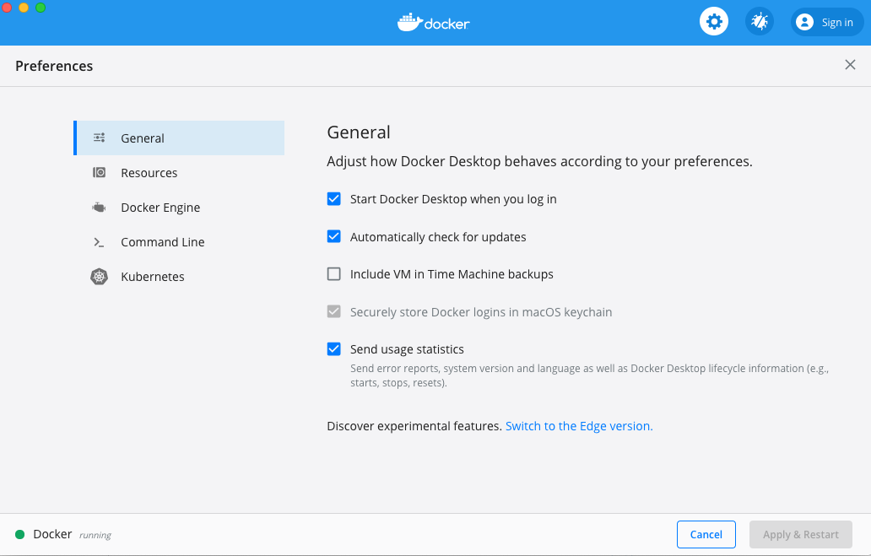Uncheck Start Docker Desktop when you log in
Viewport: 871px width, 556px height.
click(333, 198)
